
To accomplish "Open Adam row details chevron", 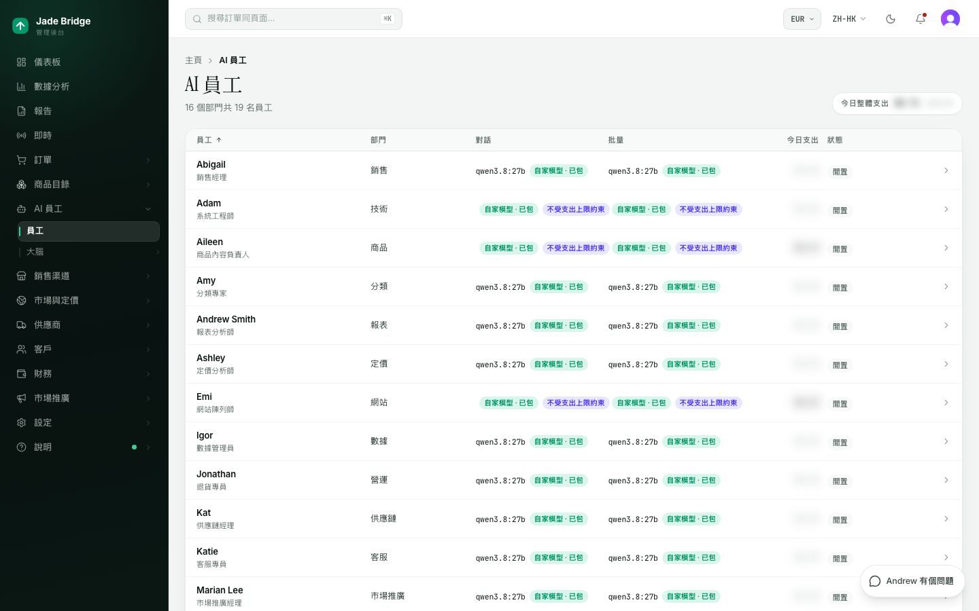I will [946, 209].
